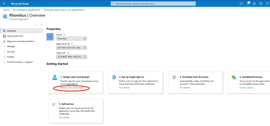Open portal settings gear

click(254, 4)
